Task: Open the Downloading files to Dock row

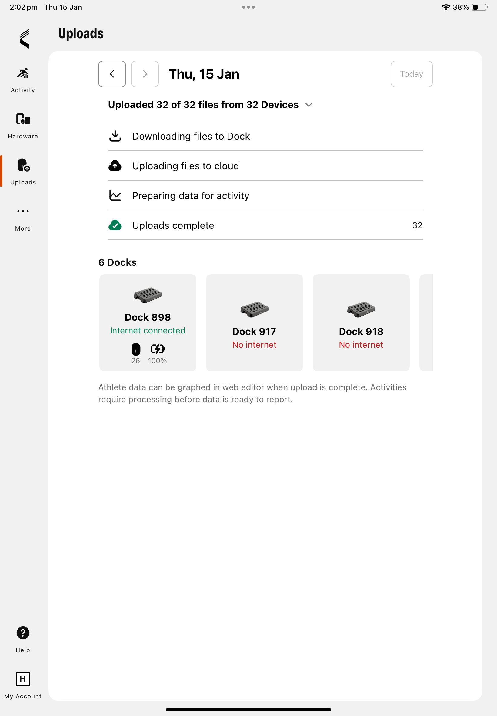Action: [265, 136]
